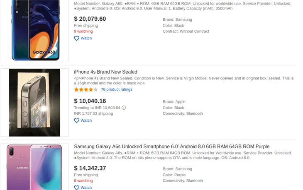Viewport: 303px width, 190px height.
Task: Click the $10,040.16 price
Action: [x=90, y=101]
